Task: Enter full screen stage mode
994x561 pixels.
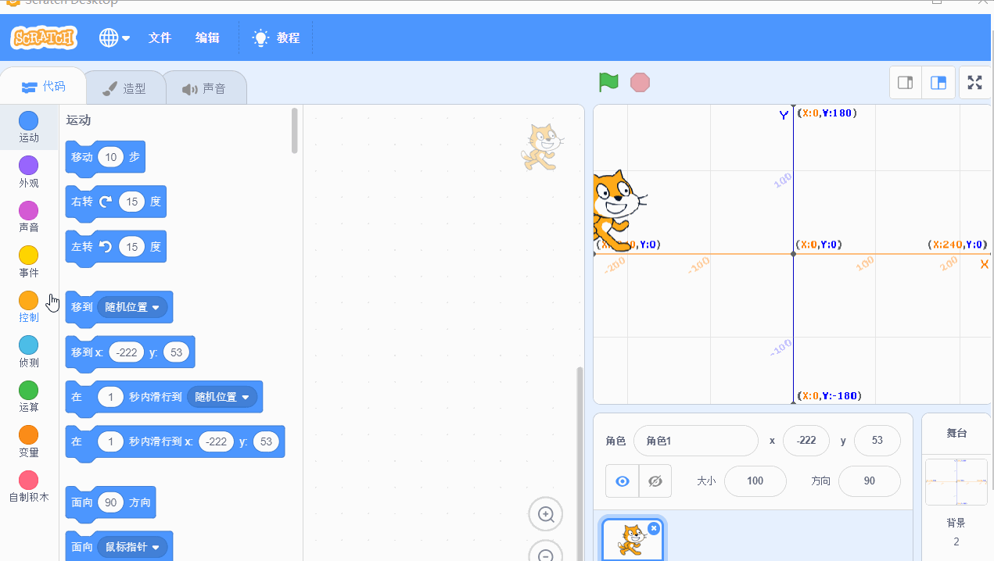Action: (x=974, y=83)
